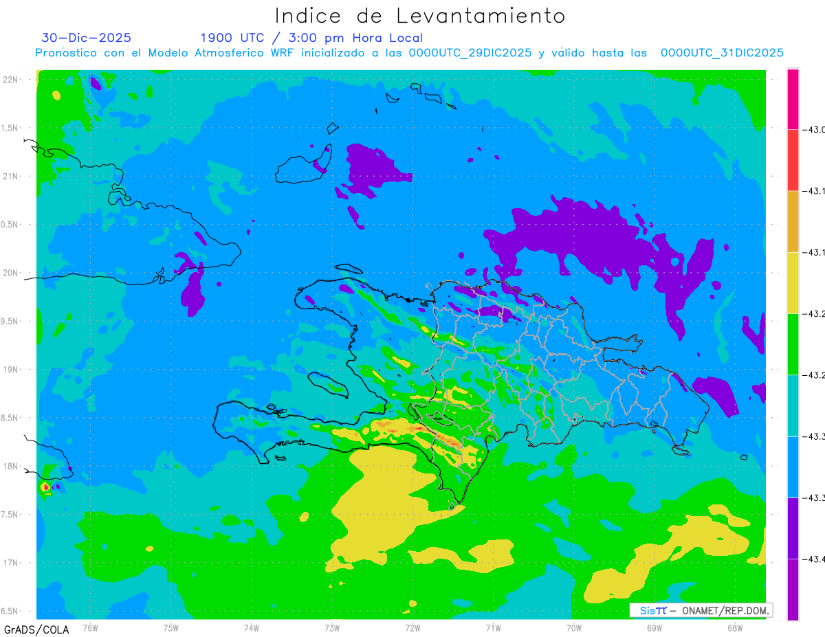Click the '1900 UTC / 3:00 pm Hora Local' text

click(x=311, y=38)
